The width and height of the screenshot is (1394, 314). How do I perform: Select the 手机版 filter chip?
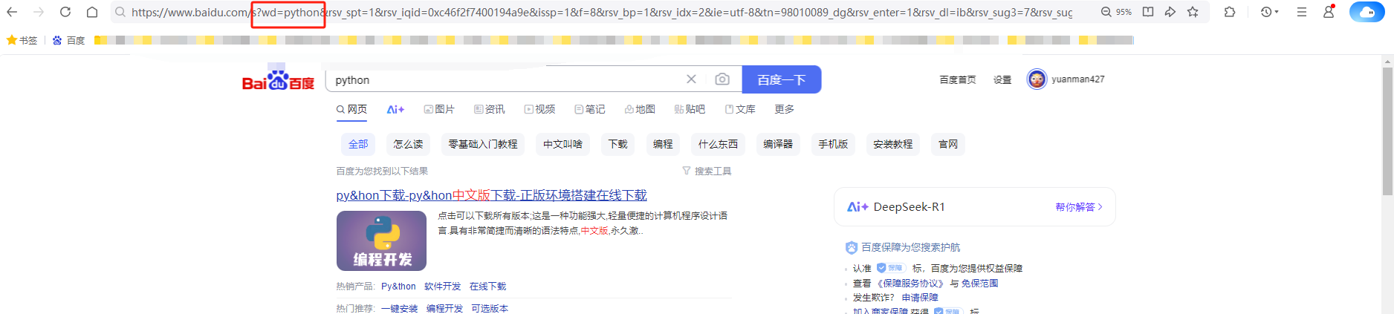(833, 144)
